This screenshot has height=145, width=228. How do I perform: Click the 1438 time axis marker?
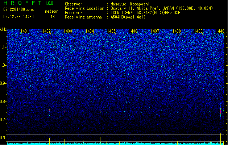pyautogui.click(x=177, y=31)
